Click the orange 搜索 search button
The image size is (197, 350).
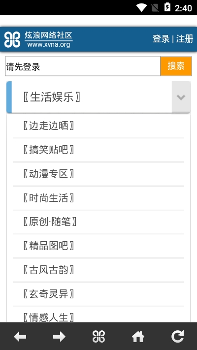pos(176,66)
